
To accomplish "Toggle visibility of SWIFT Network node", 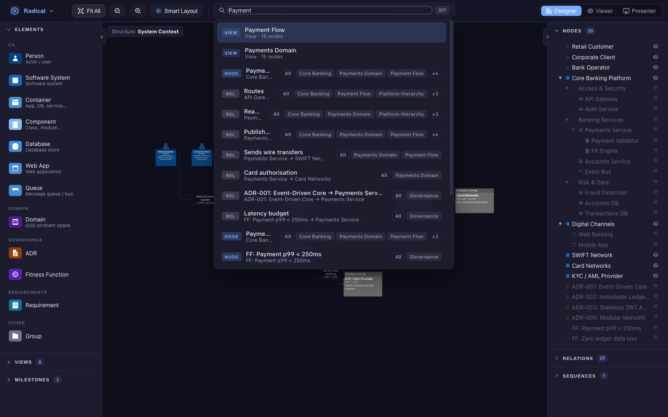I will tap(655, 255).
